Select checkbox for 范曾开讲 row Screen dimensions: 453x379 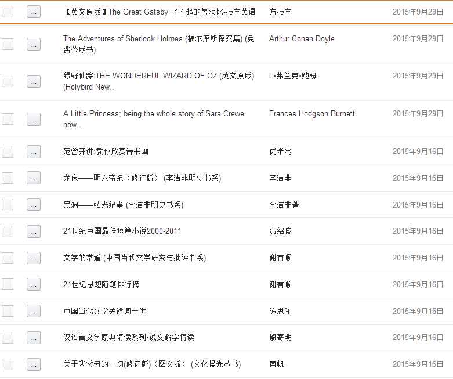8,152
